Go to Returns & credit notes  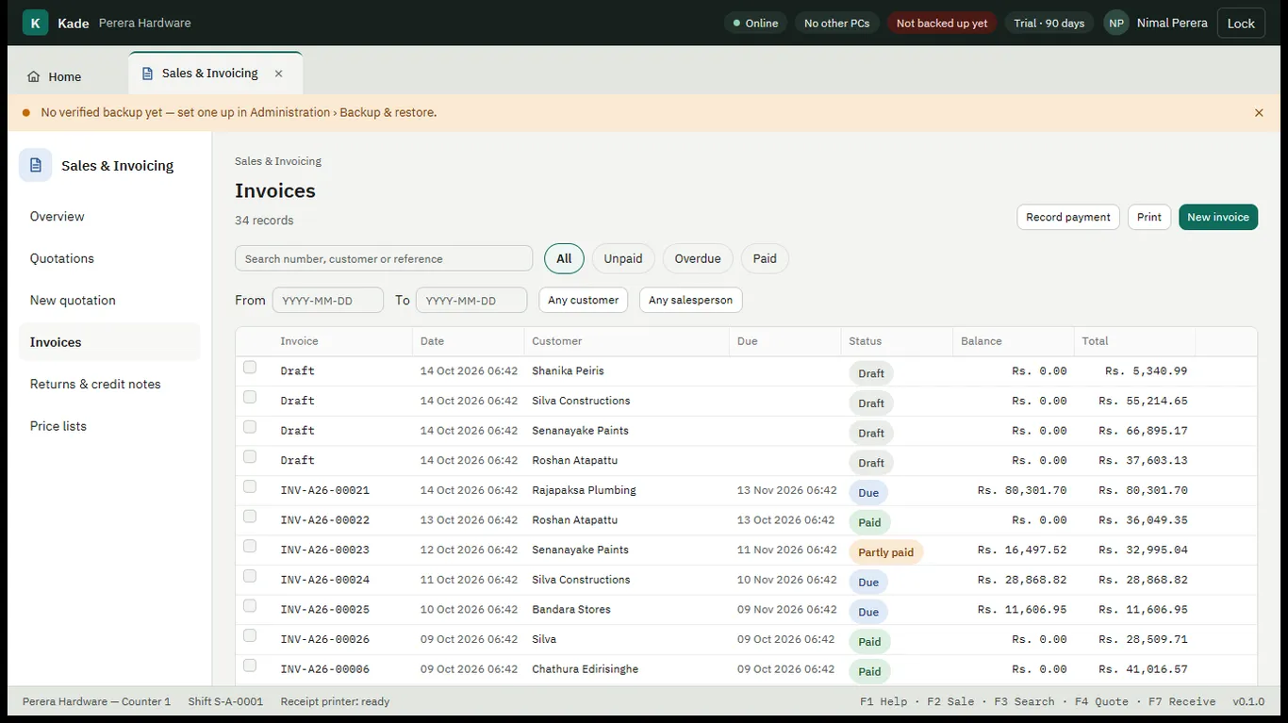109,384
